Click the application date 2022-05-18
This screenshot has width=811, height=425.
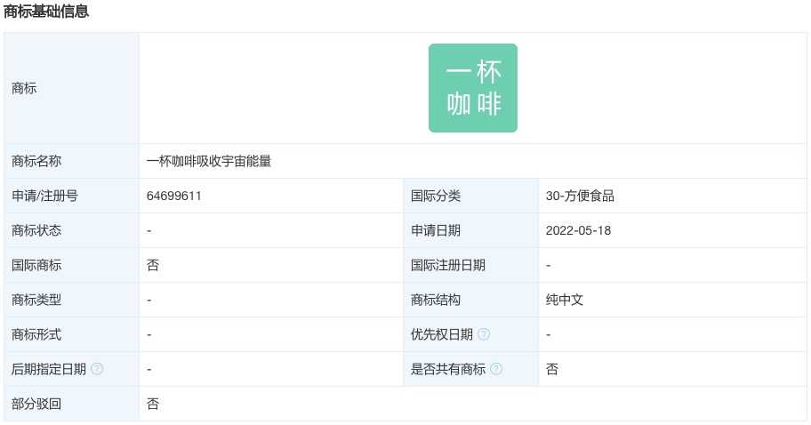(578, 230)
